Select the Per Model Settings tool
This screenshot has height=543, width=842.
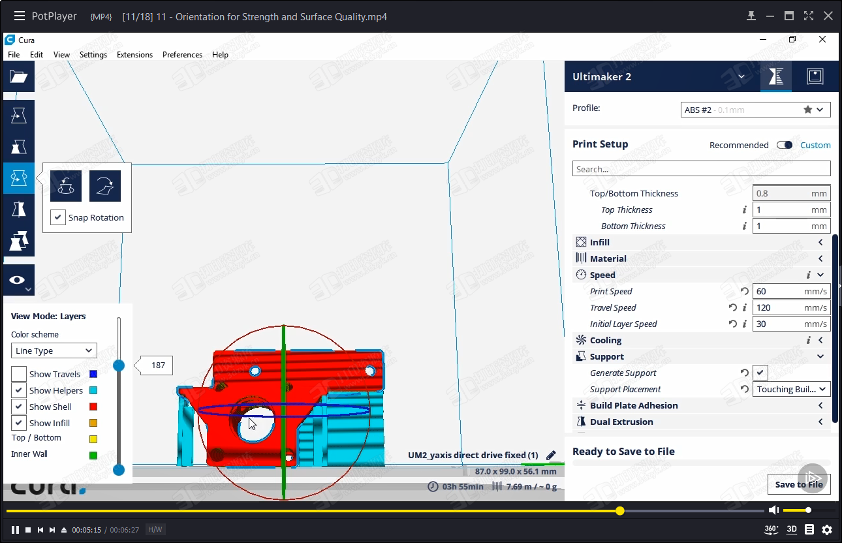click(x=18, y=241)
